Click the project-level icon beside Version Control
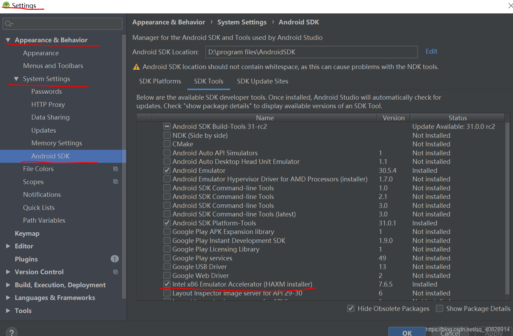Viewport: 513px width, 336px height. (x=116, y=272)
